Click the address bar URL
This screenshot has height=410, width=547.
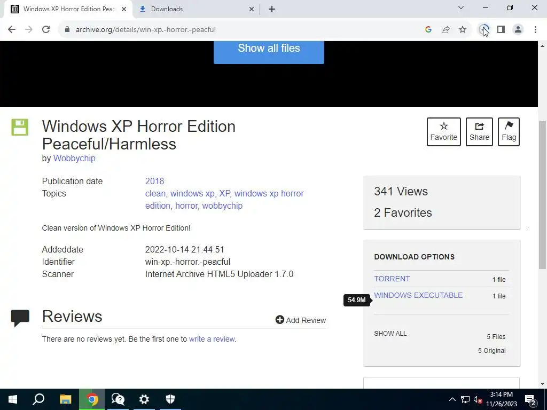coord(146,30)
